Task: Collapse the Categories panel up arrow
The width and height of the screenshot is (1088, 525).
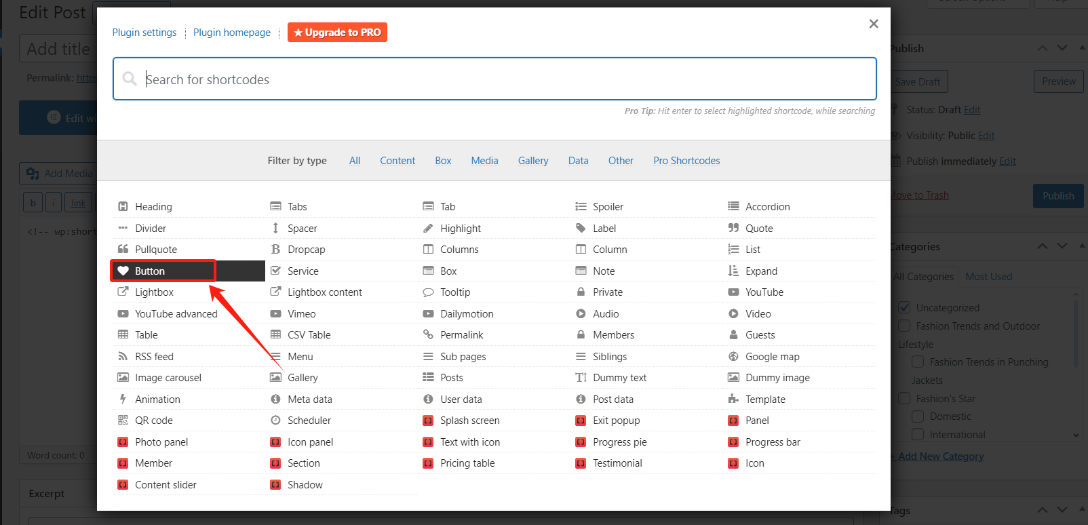Action: pos(1043,246)
